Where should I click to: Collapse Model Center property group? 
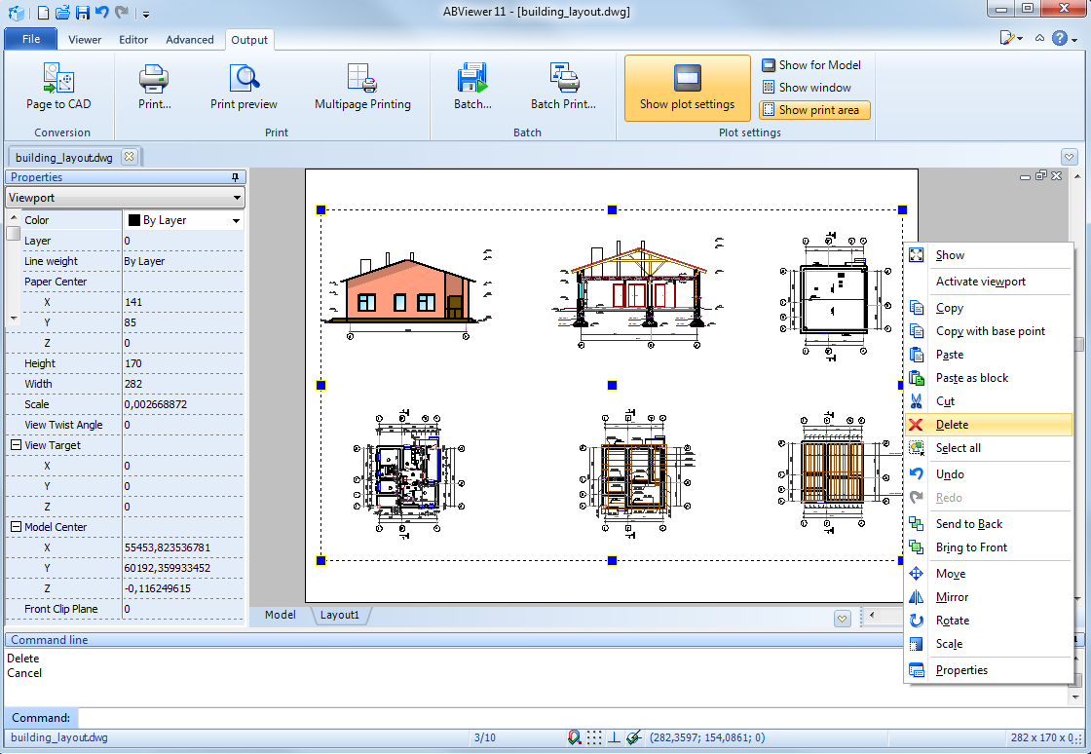tap(16, 527)
